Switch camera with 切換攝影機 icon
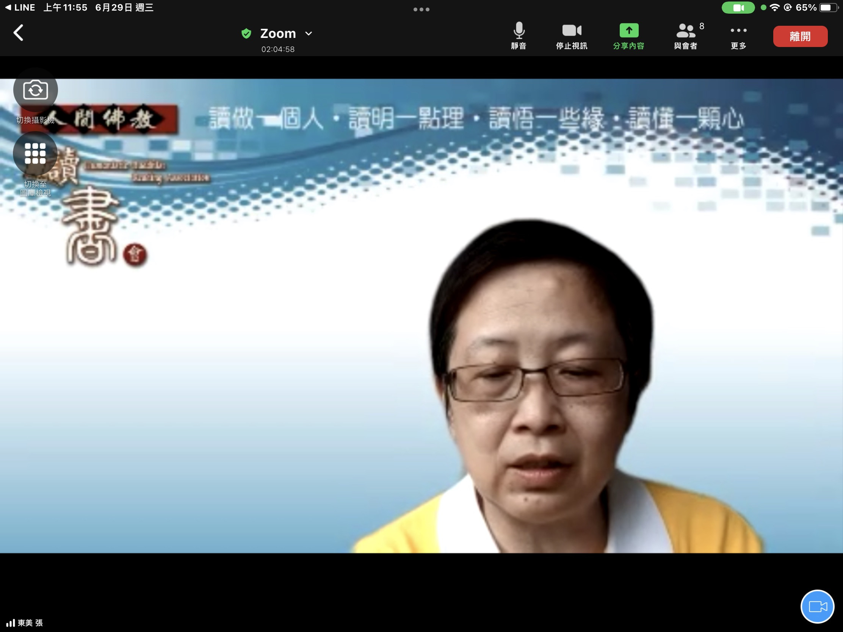Viewport: 843px width, 632px height. (36, 90)
